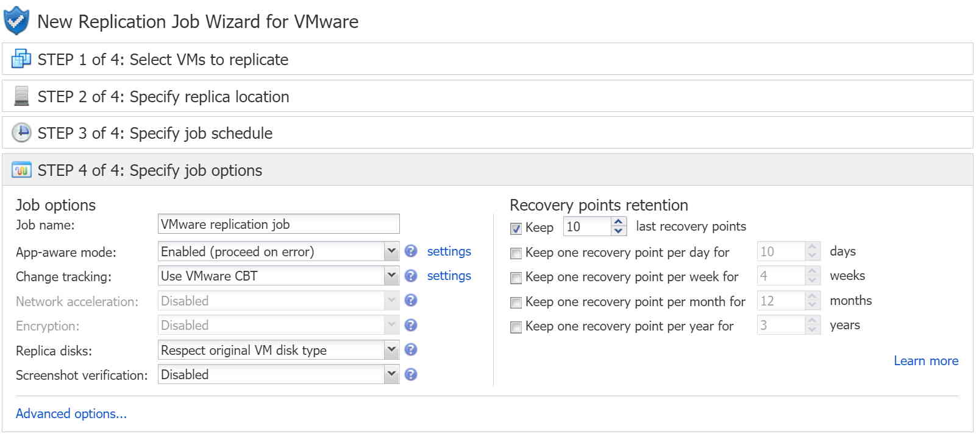Click the Step 2 replica location server icon

(21, 96)
